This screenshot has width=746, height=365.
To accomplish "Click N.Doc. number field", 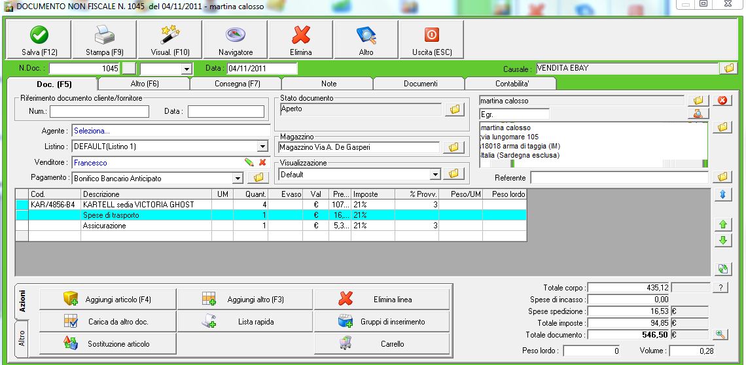I will 84,69.
